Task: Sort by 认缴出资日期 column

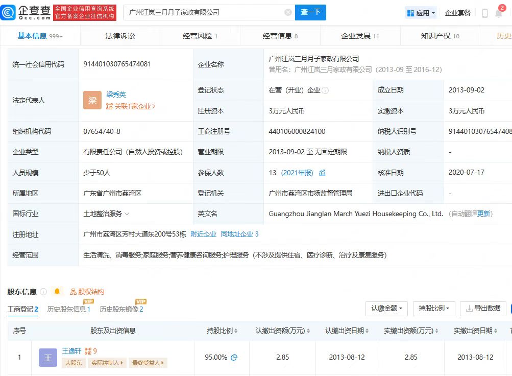Action: pos(367,331)
